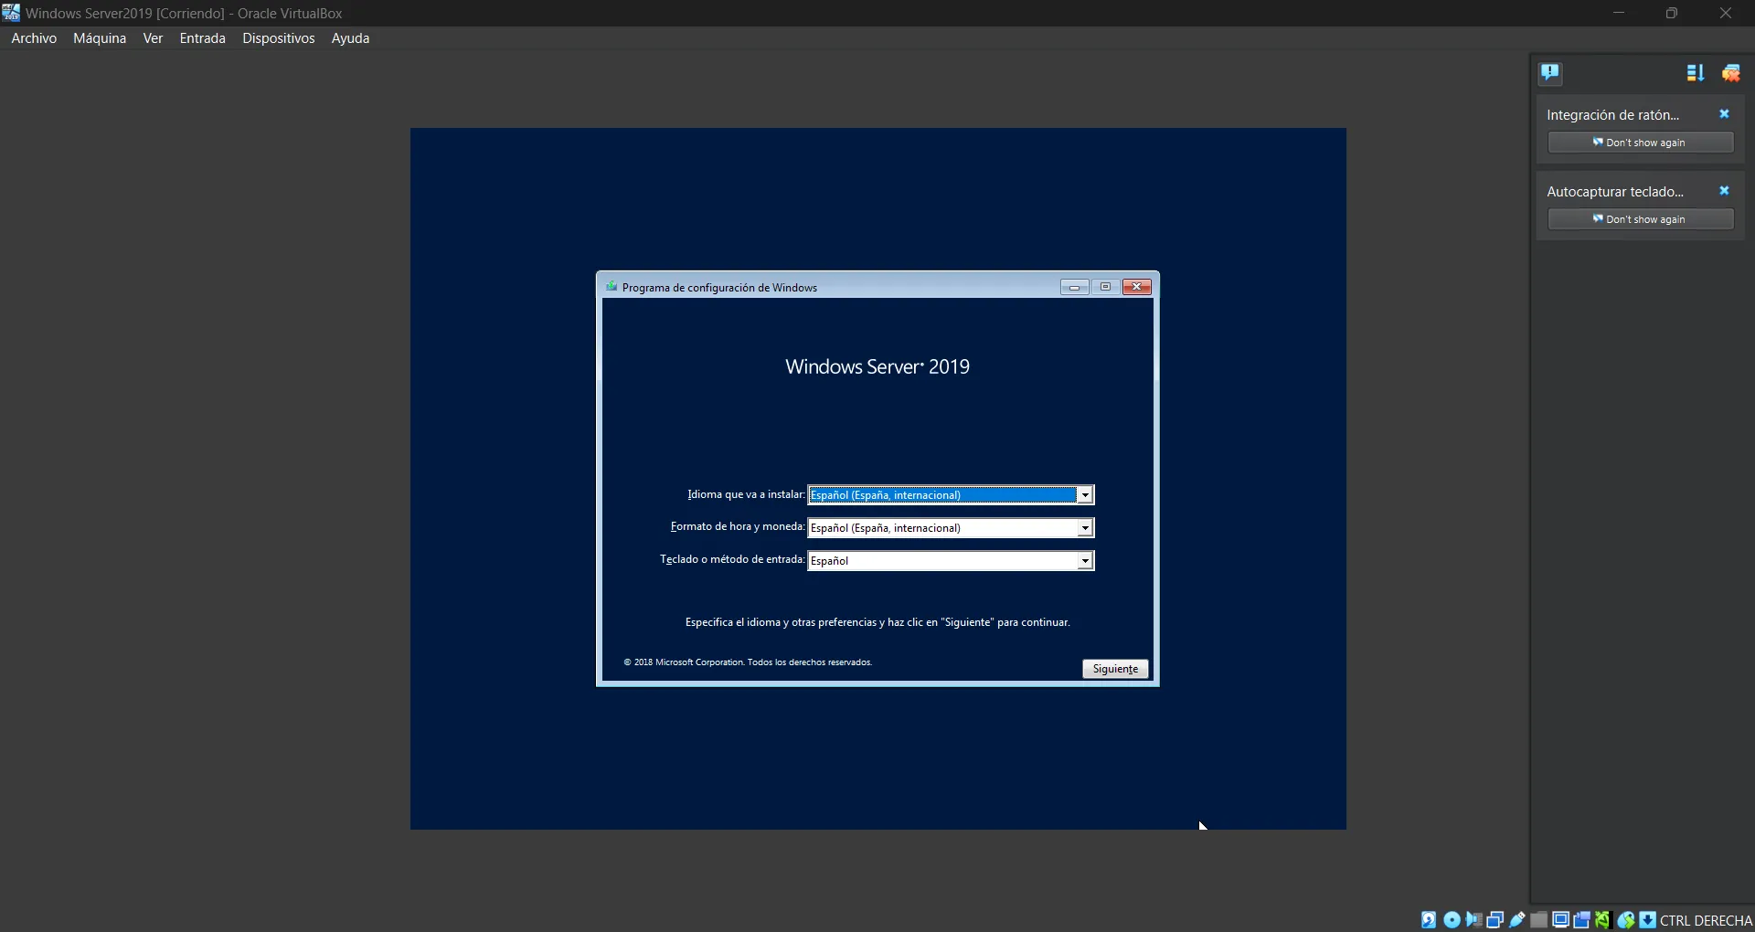Click the 'Autocapturar teclado...' notification title
Image resolution: width=1755 pixels, height=932 pixels.
1614,192
